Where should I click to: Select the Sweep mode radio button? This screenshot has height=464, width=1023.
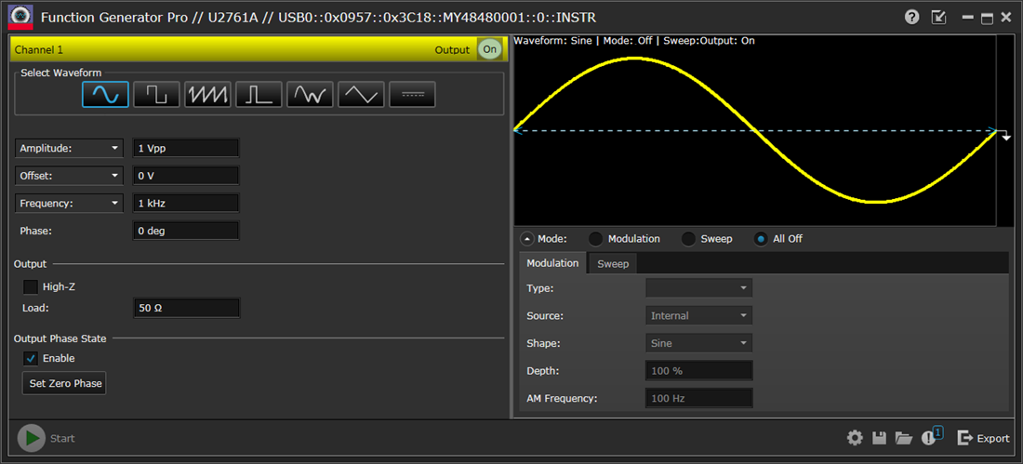pyautogui.click(x=688, y=239)
